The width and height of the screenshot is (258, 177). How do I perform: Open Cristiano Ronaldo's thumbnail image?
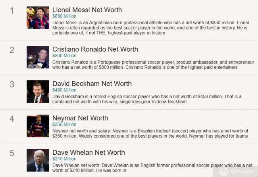pos(38,57)
